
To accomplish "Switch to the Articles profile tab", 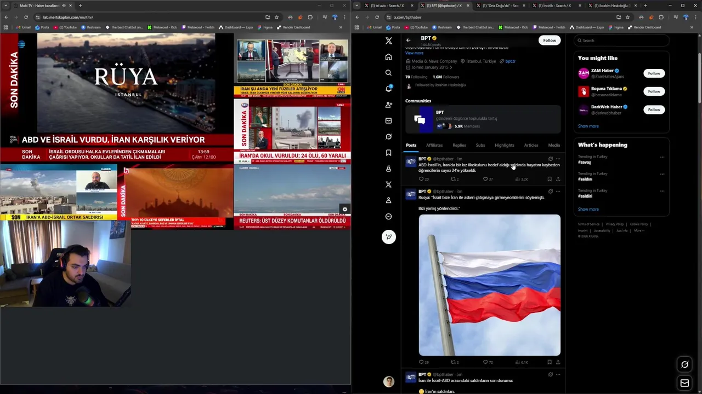I will (531, 145).
